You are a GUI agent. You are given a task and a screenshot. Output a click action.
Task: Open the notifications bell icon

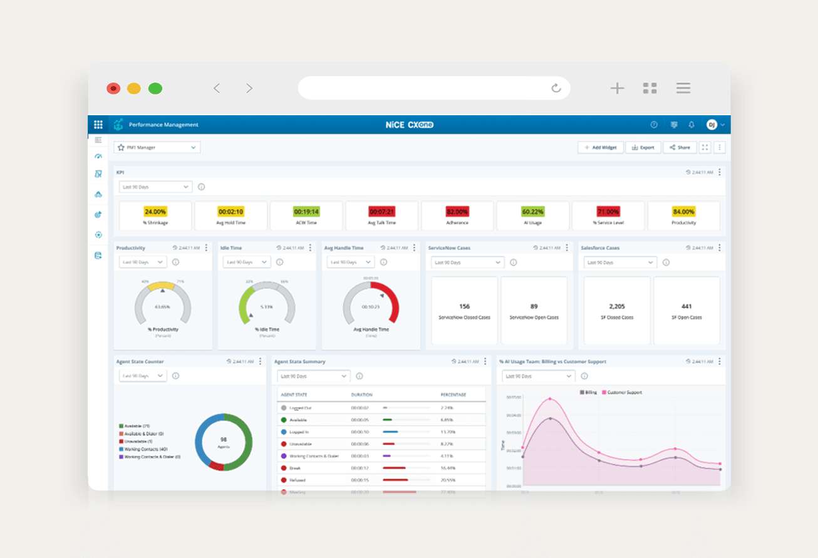pos(692,125)
